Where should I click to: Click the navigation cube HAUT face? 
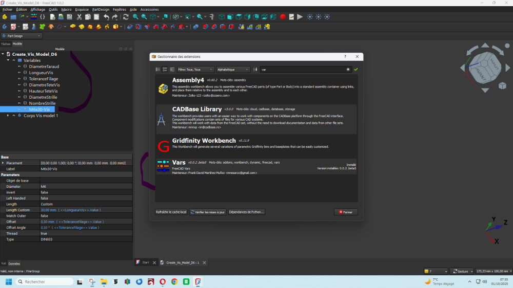click(495, 64)
